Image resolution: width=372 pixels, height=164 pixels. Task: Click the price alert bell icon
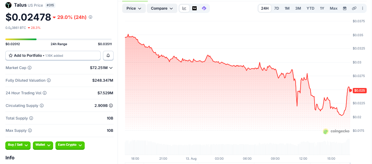(x=108, y=55)
